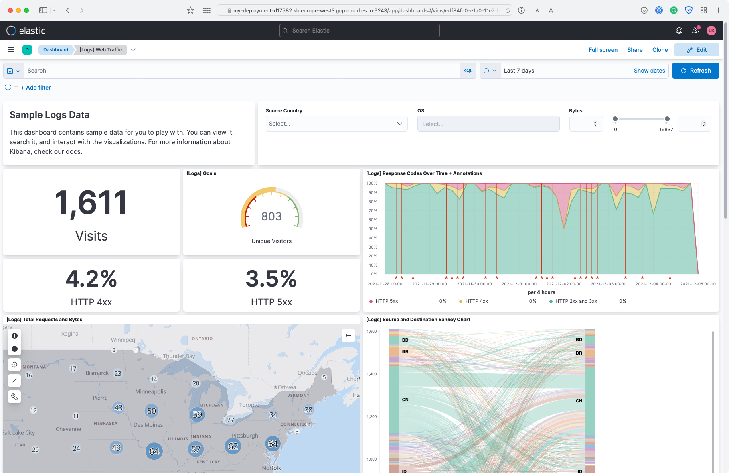Click the map zoom in button
Viewport: 729px width, 473px height.
[x=14, y=336]
